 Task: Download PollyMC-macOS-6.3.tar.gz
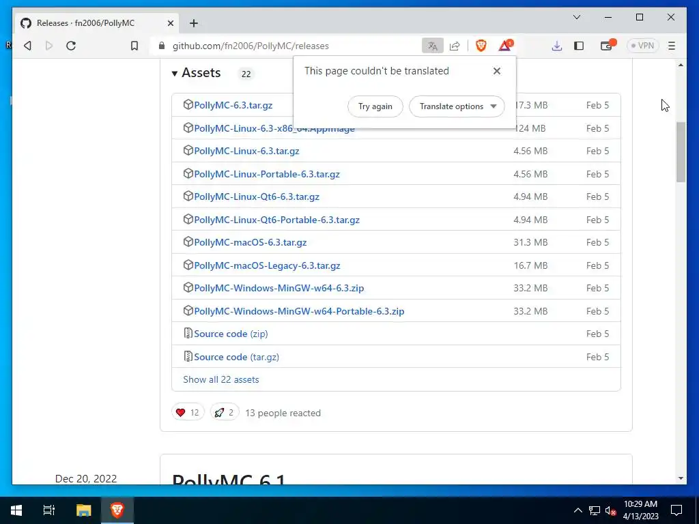[250, 243]
